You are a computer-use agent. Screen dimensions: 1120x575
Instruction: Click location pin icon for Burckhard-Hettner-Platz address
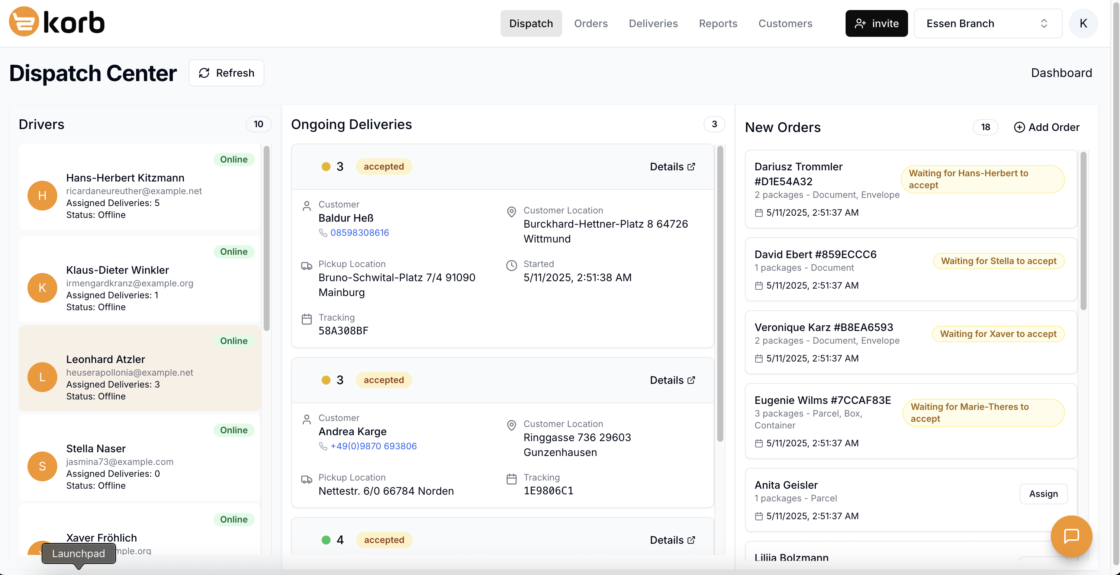(511, 212)
